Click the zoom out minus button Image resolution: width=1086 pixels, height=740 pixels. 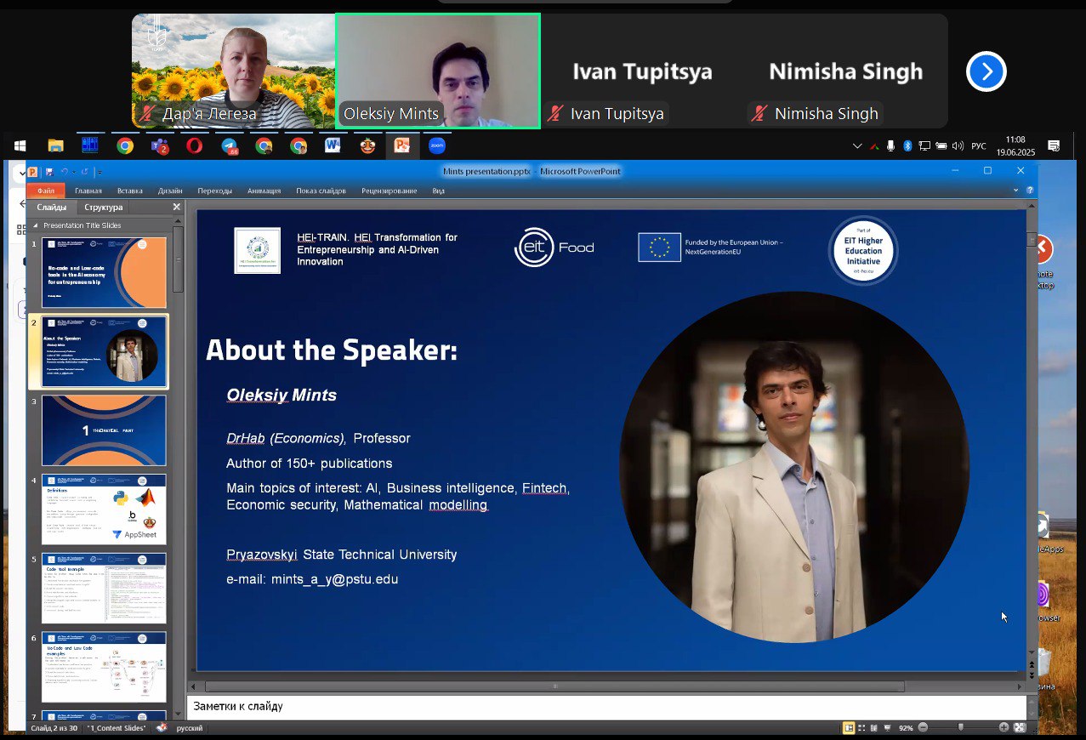point(924,728)
